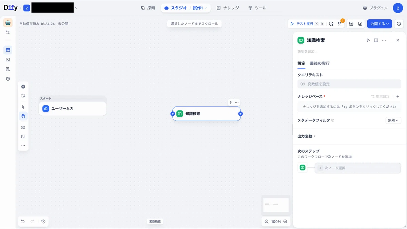Click the metadata filter help icon
Screen dimensions: 407x229
pos(333,120)
